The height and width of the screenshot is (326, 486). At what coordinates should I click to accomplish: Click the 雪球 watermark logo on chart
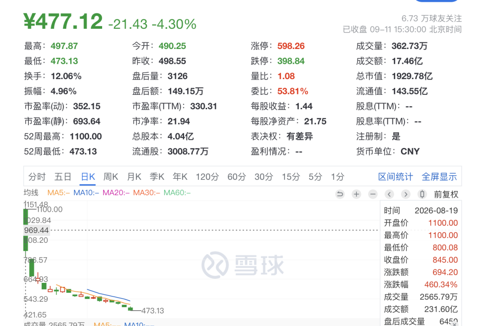[243, 265]
